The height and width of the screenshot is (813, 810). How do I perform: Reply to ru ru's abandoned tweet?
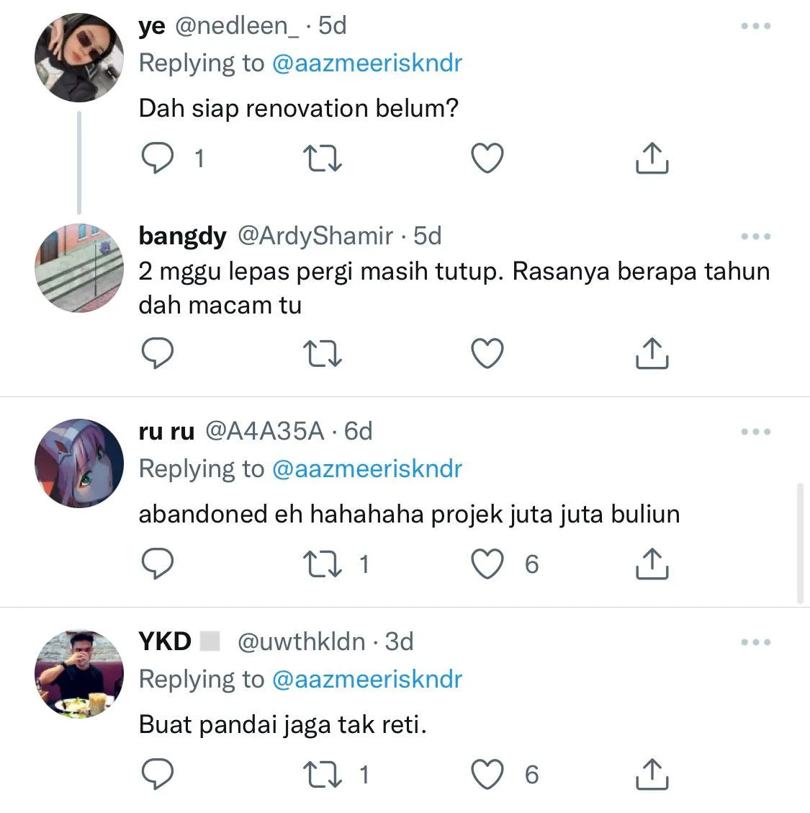158,564
